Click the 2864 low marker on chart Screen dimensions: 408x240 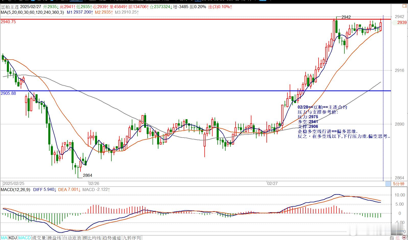(88, 175)
